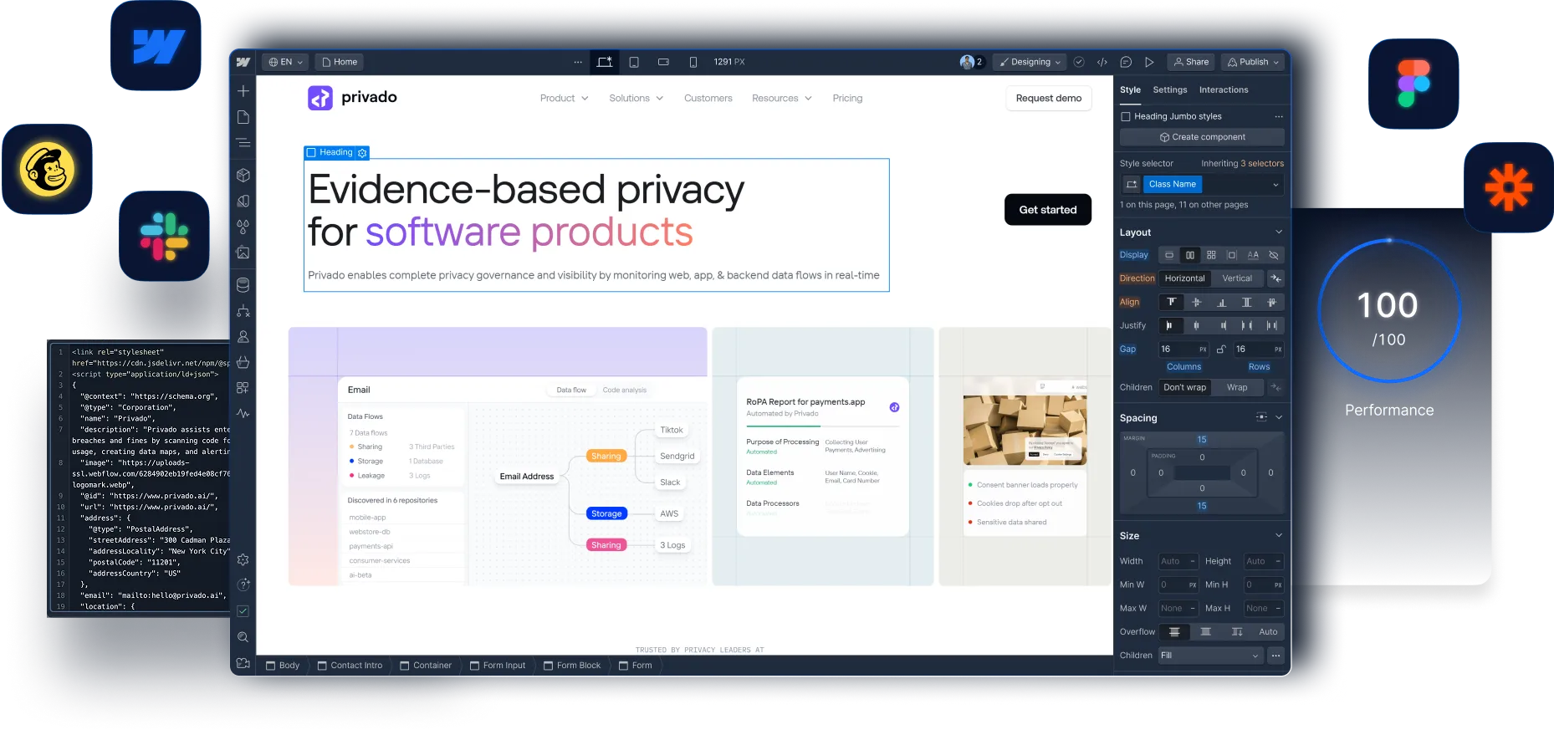Select the Form Block breadcrumb
The height and width of the screenshot is (735, 1554).
coord(572,666)
